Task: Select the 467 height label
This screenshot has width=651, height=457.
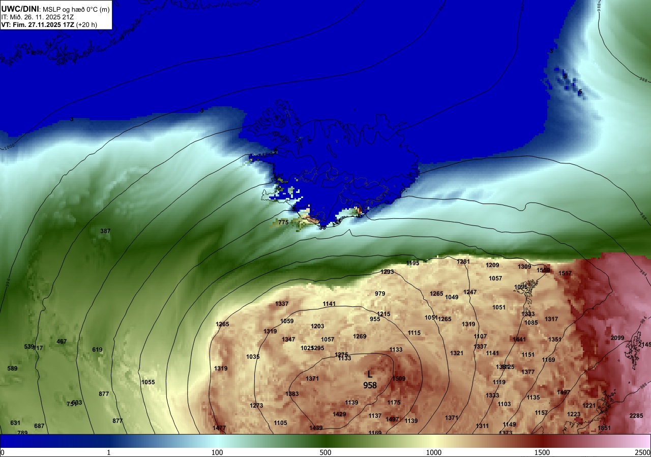Action: 62,341
